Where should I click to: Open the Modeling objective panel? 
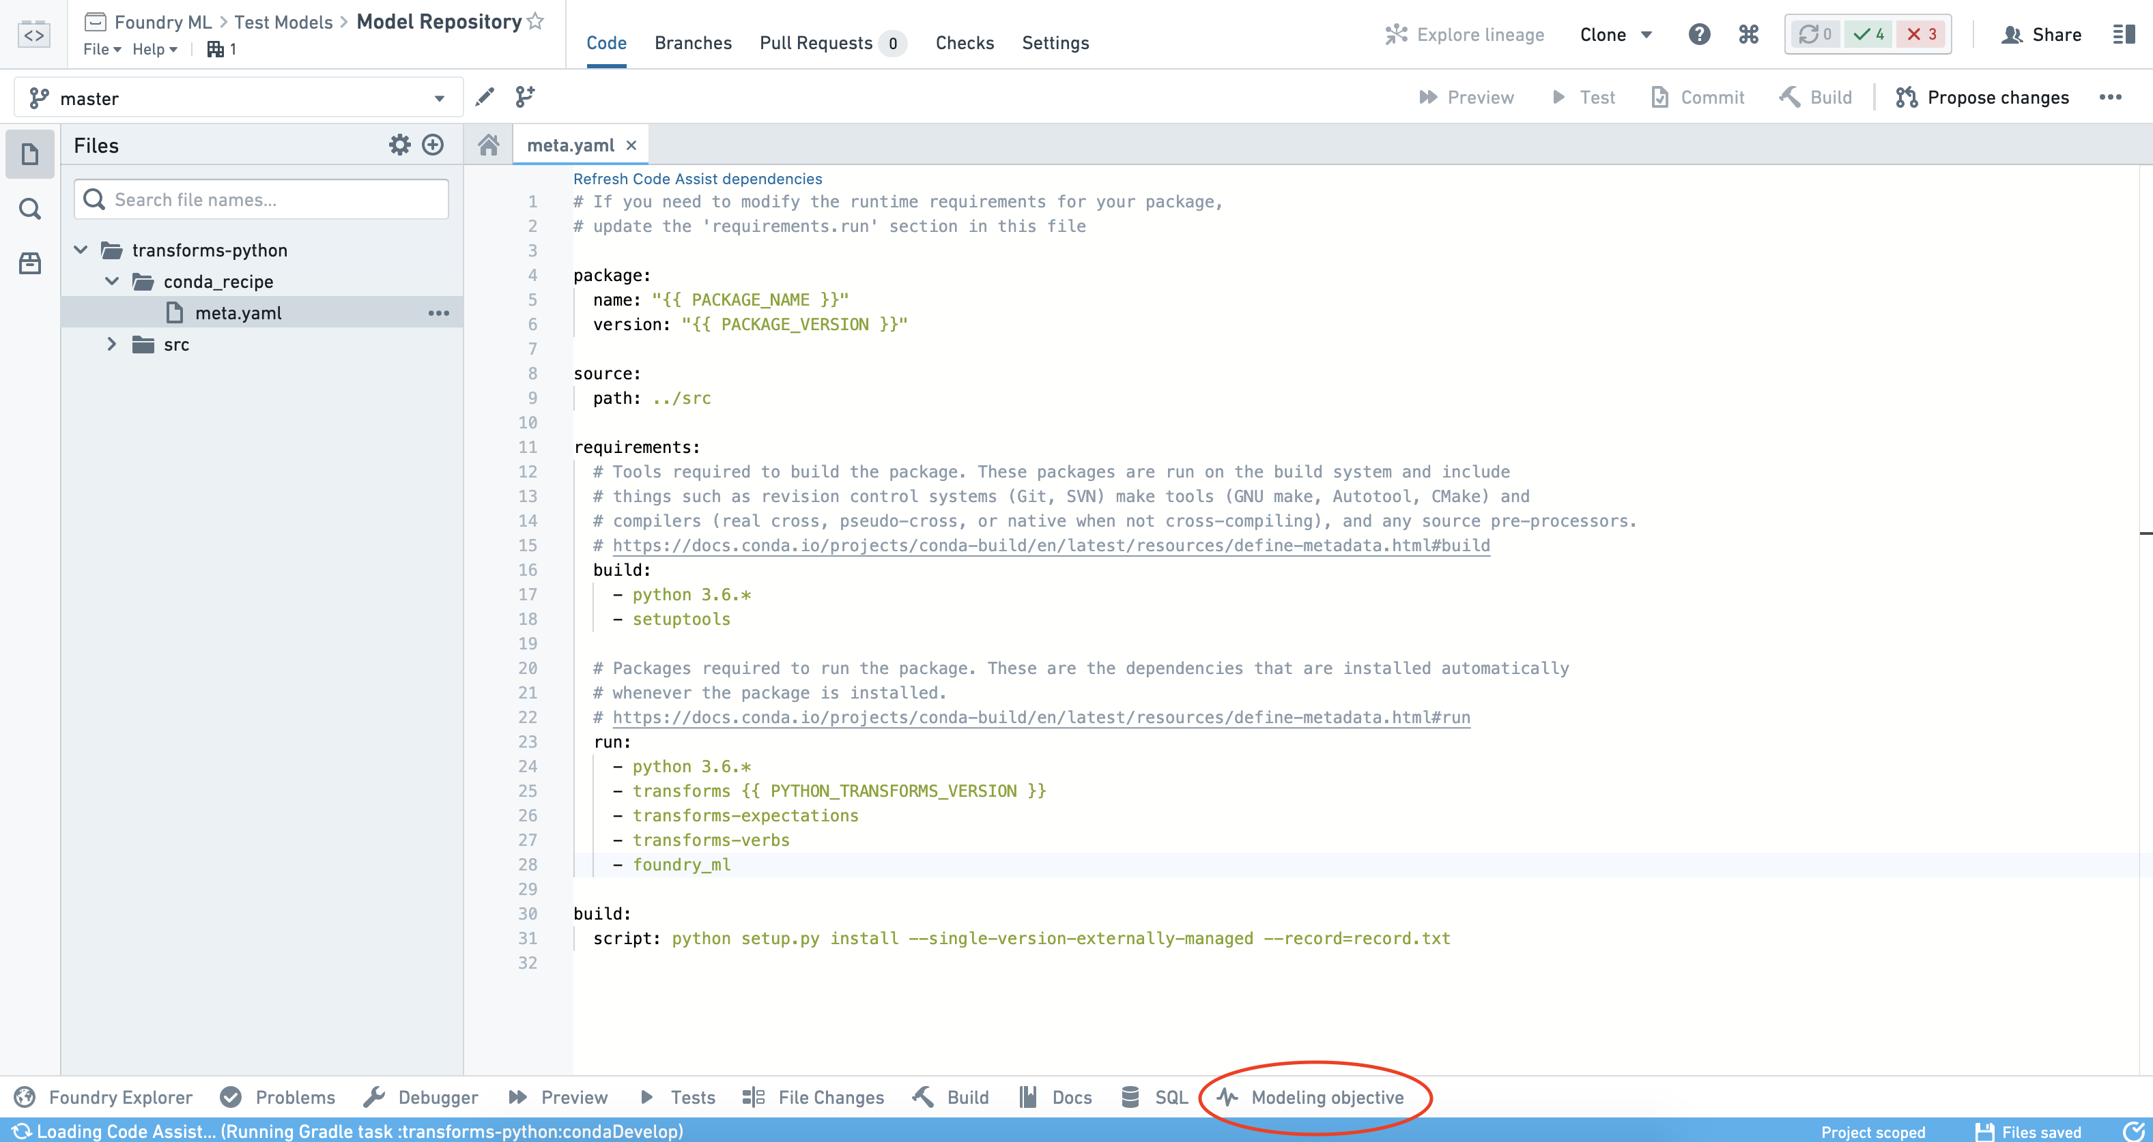click(1311, 1097)
